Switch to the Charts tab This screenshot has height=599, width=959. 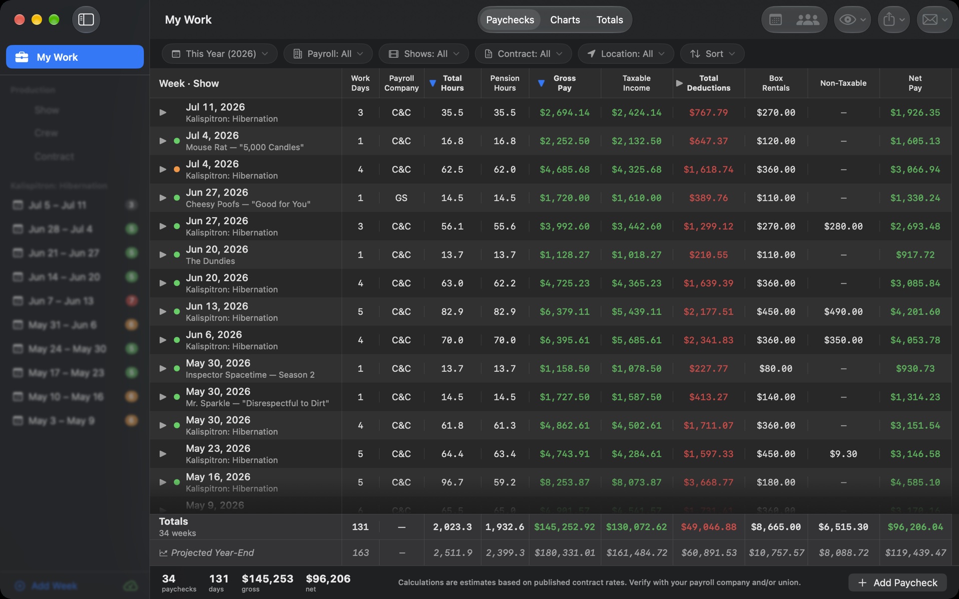click(x=565, y=19)
